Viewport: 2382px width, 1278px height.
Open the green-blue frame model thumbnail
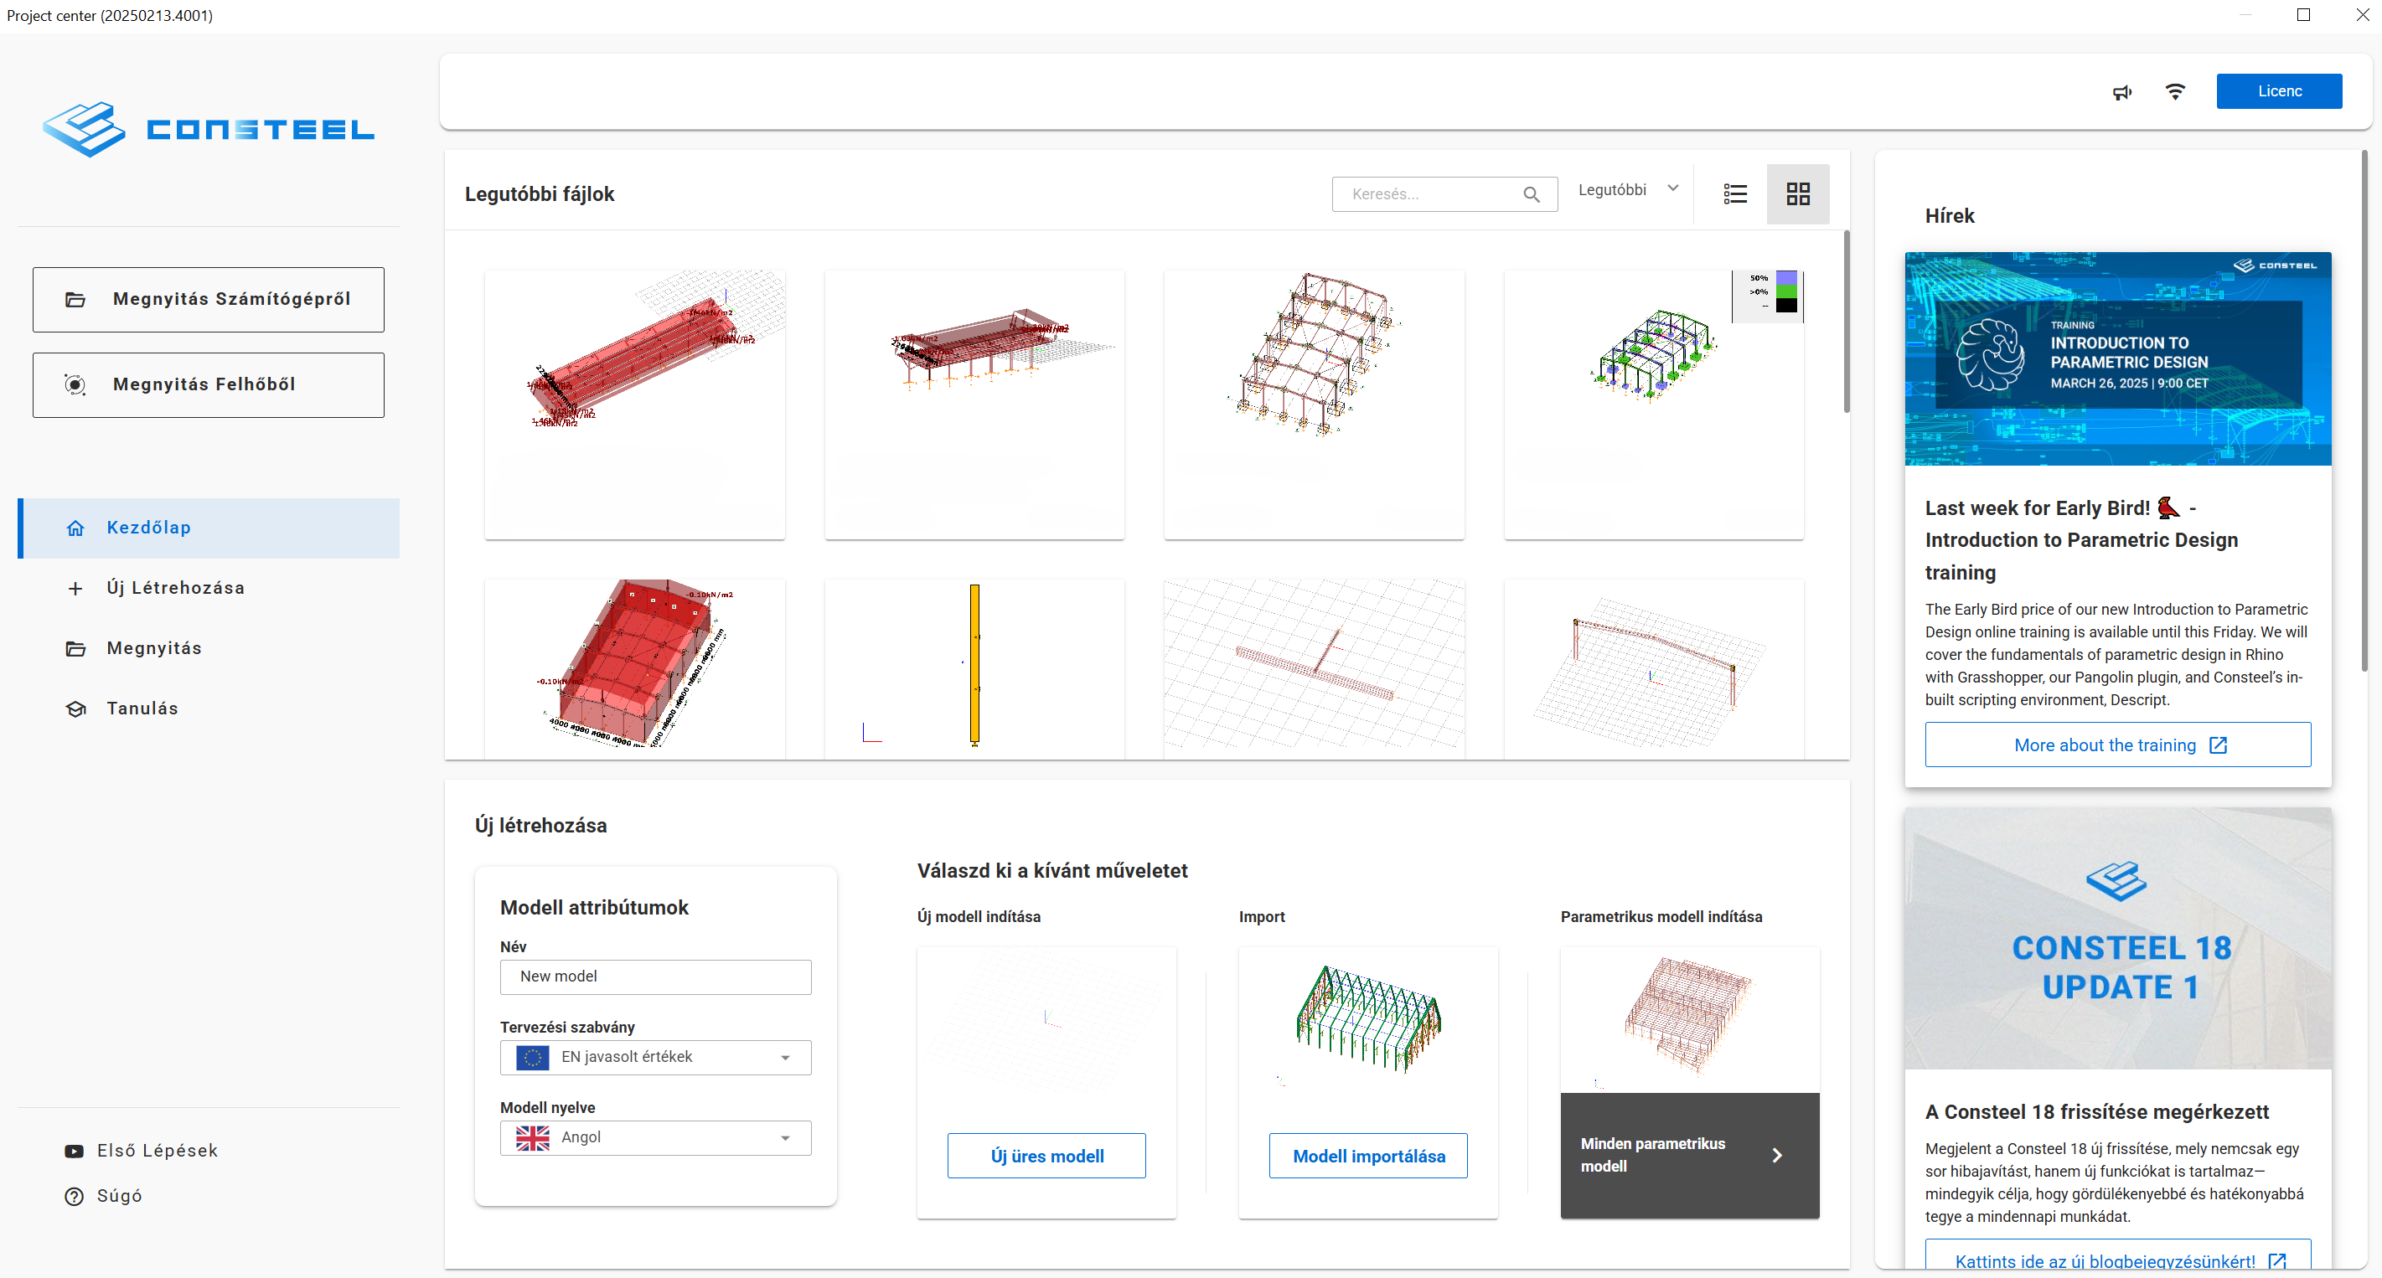1653,404
